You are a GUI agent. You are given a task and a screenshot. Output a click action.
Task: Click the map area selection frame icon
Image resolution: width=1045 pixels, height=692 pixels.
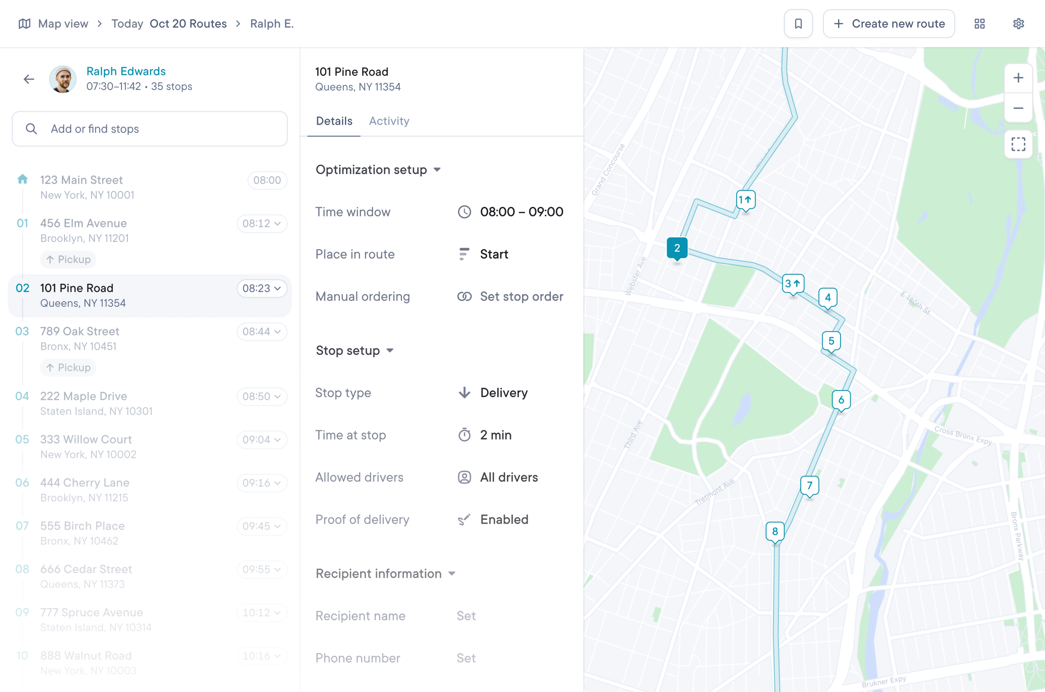point(1018,144)
